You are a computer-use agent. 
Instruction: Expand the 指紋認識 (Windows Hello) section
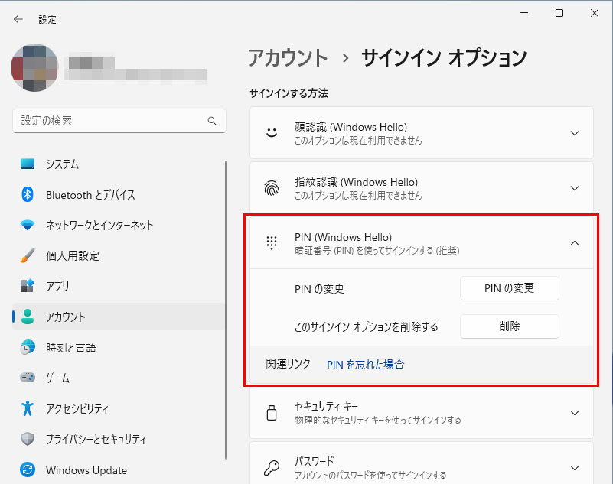point(574,188)
